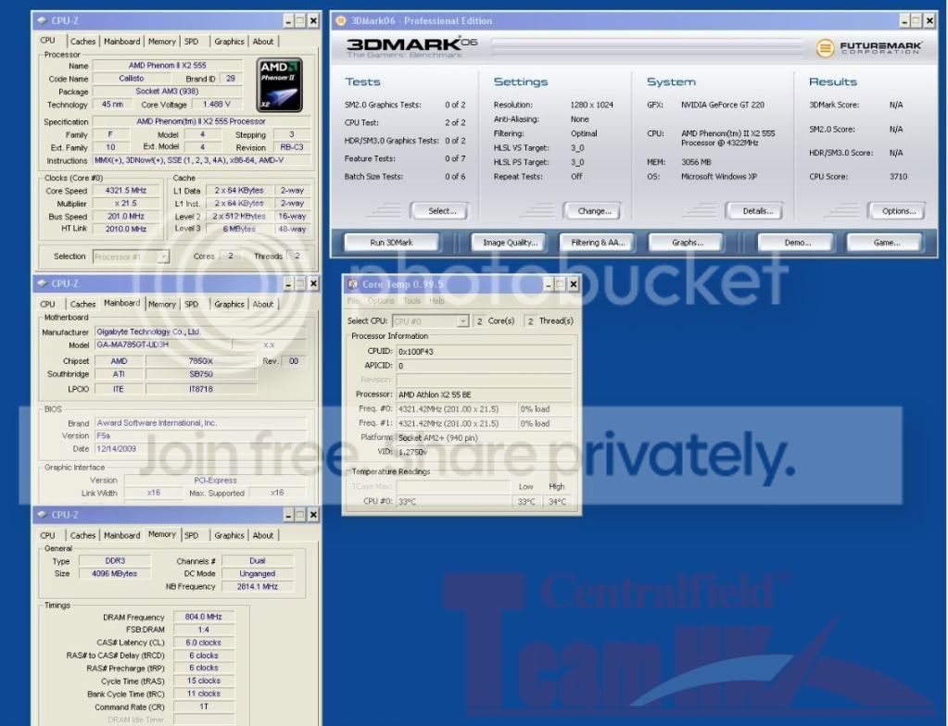
Task: Open the Tools menu in Core Temp
Action: (x=412, y=301)
